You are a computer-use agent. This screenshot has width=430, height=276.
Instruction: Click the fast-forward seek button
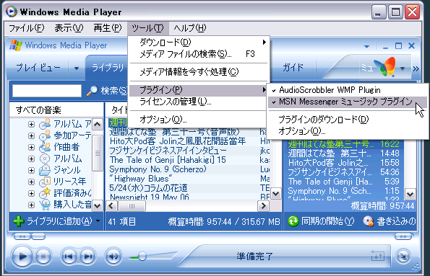coord(403,236)
